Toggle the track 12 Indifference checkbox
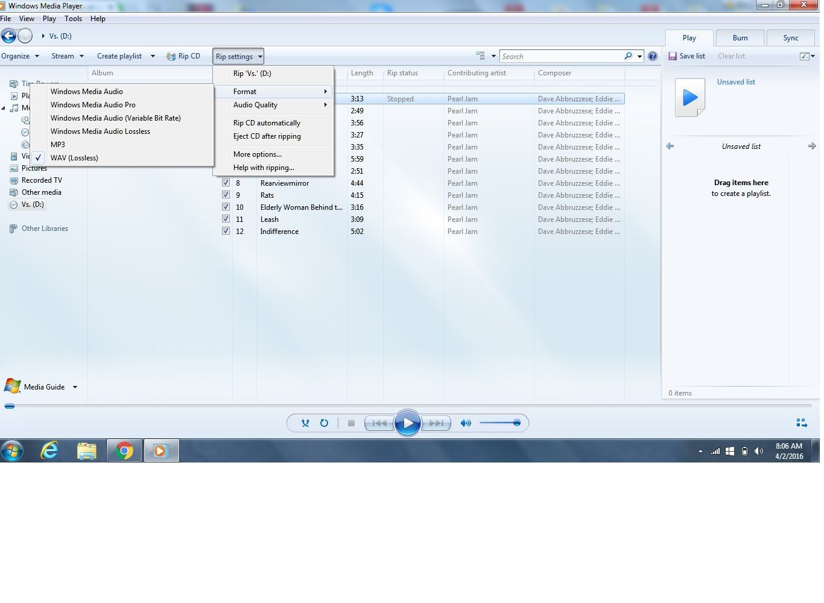This screenshot has width=824, height=603. pyautogui.click(x=226, y=231)
